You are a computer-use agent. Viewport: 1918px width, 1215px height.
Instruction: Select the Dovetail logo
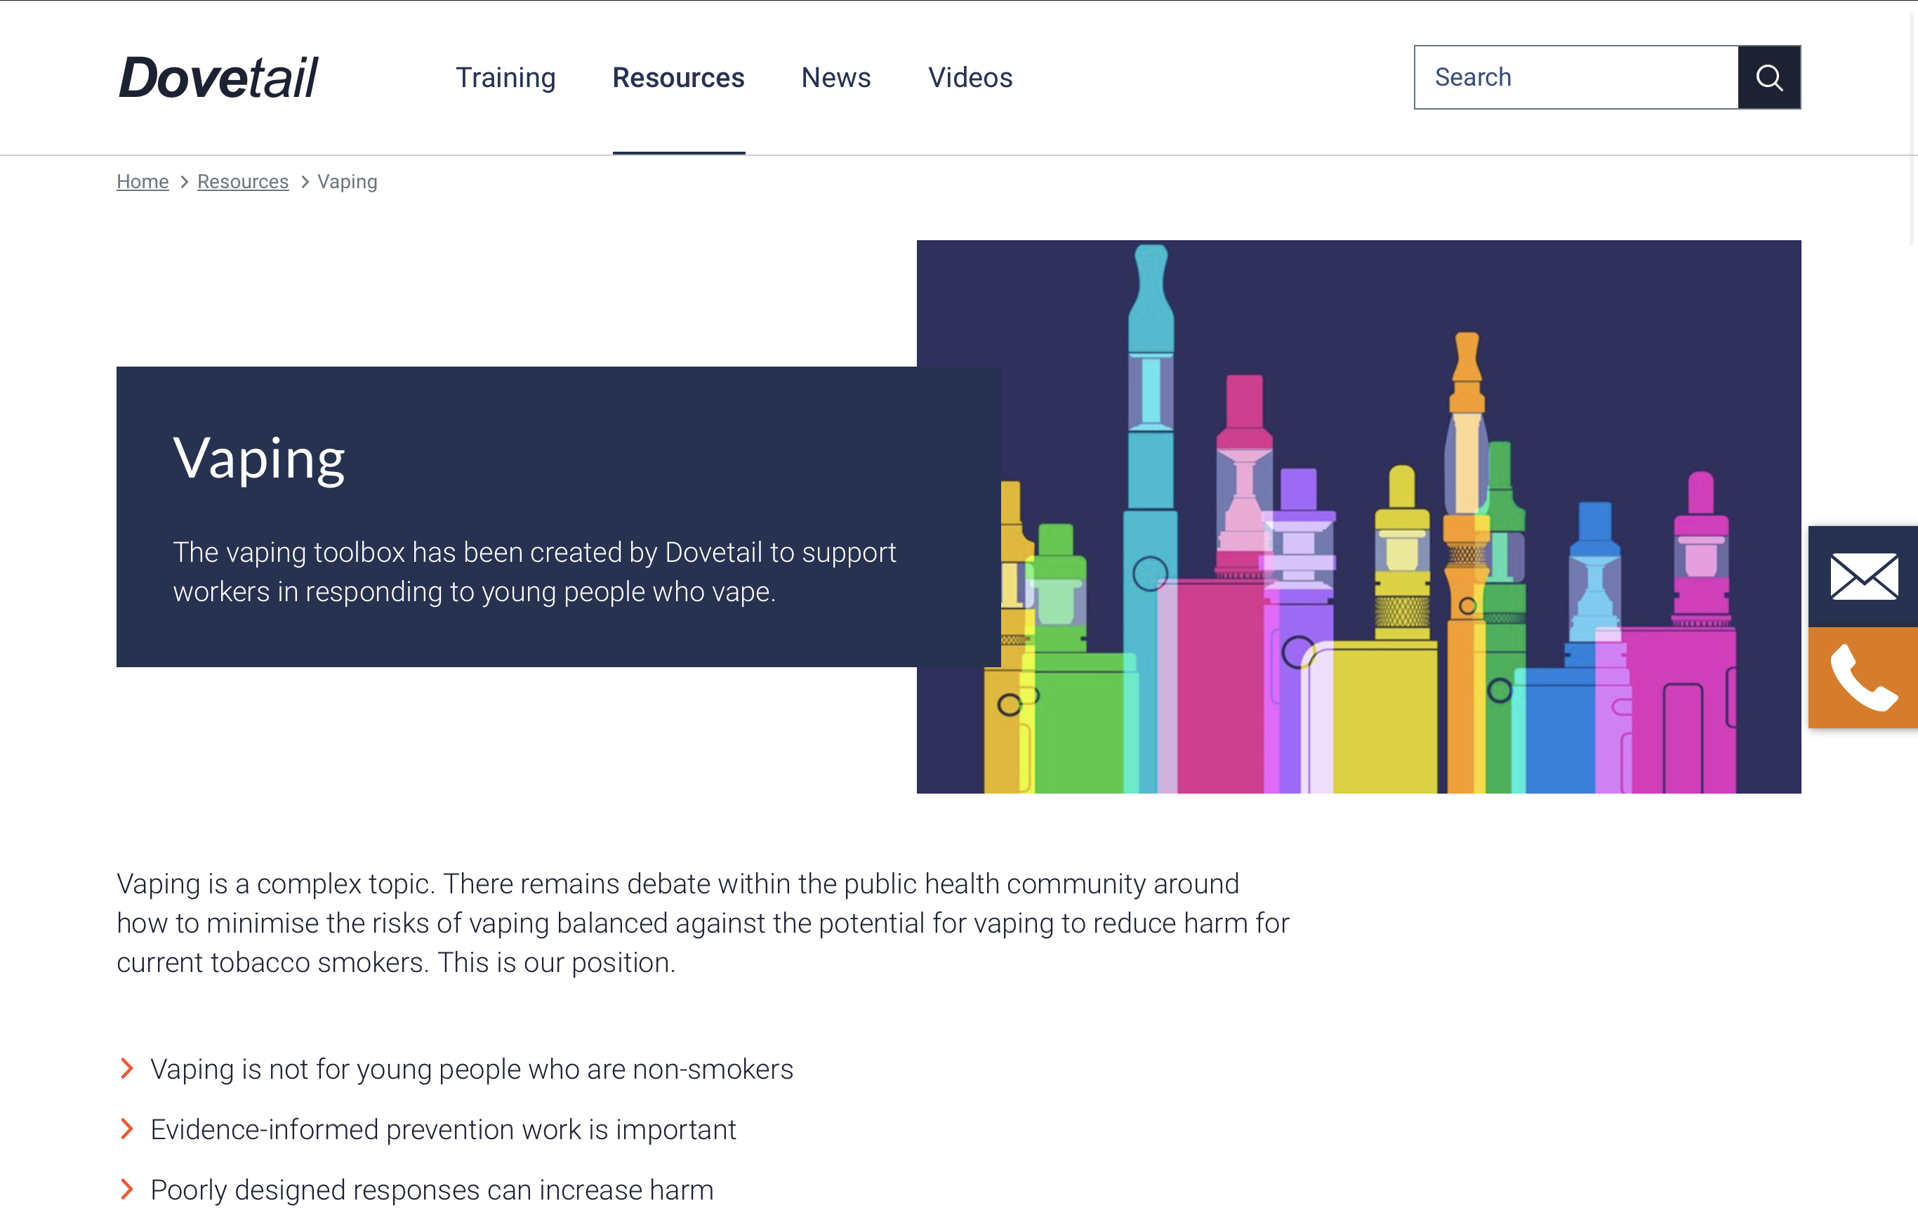tap(219, 77)
